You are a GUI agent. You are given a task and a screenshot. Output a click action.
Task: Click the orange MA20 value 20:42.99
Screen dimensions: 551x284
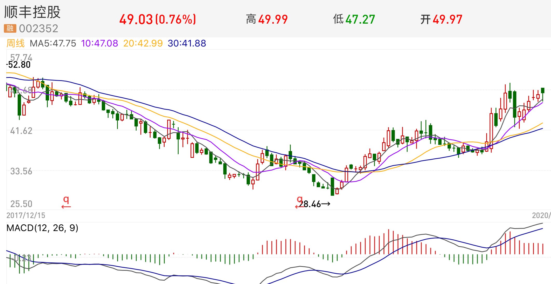143,43
